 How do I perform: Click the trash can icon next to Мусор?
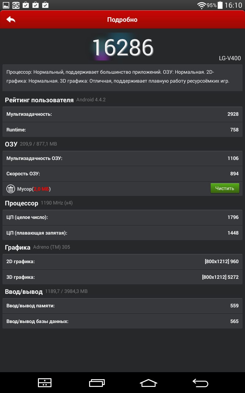tap(11, 189)
